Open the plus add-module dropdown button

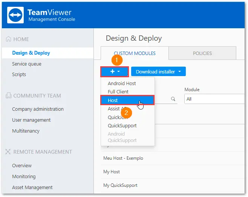(115, 72)
